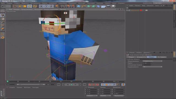Toggle the Snap magnet icon on left palette
This screenshot has height=99, width=176.
[2, 37]
